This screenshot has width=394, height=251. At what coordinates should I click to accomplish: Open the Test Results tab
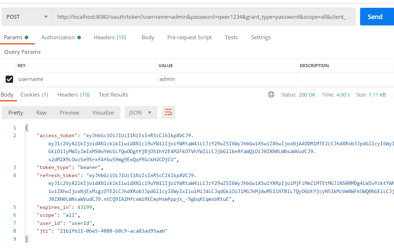(x=113, y=95)
